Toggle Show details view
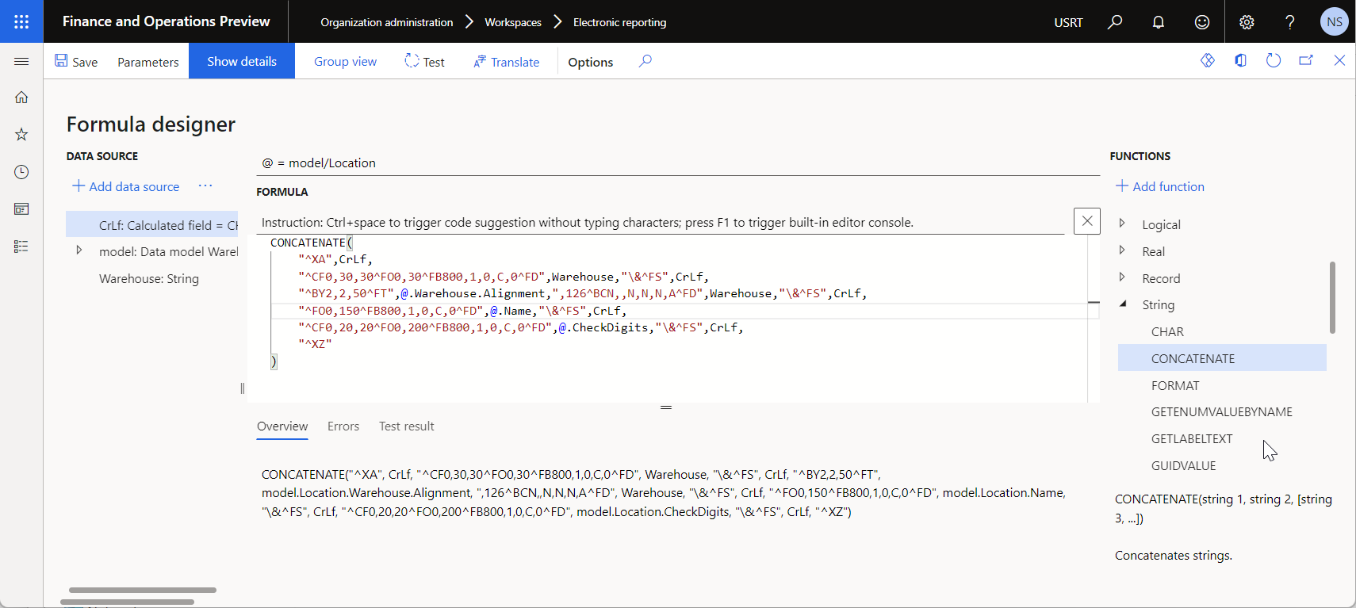This screenshot has width=1356, height=608. click(x=242, y=61)
